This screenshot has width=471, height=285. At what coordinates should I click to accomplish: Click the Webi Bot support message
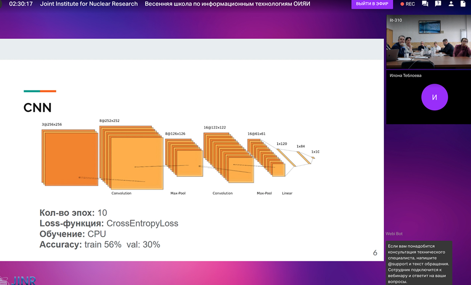coord(419,264)
